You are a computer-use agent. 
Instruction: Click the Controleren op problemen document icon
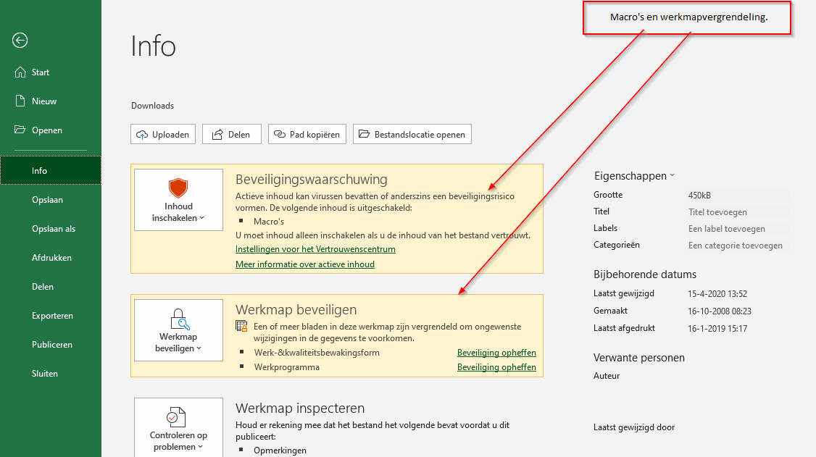[x=176, y=417]
